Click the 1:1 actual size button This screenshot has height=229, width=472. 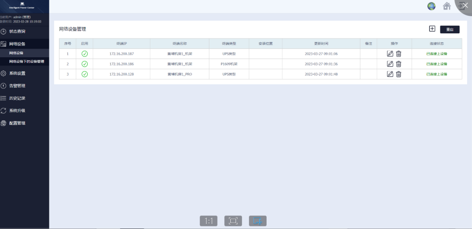tap(208, 221)
